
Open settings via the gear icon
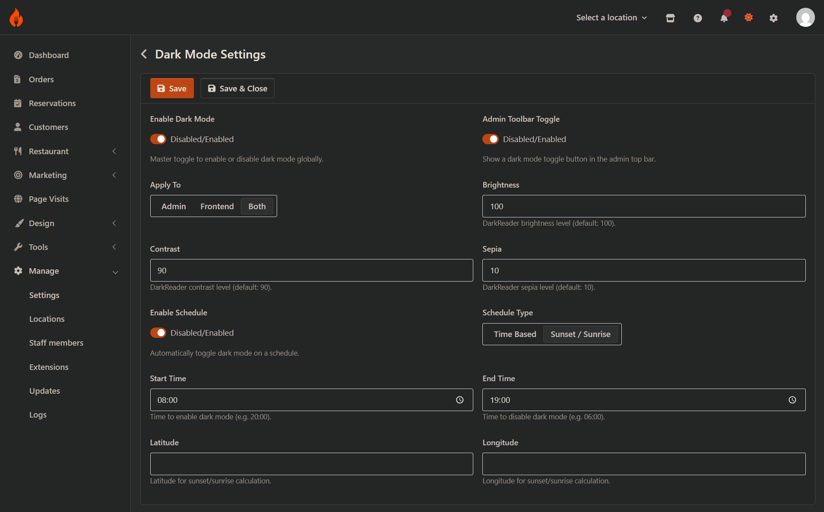(774, 18)
